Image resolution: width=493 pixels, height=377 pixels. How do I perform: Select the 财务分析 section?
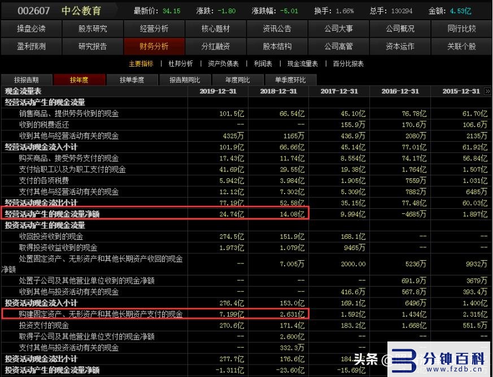click(154, 46)
